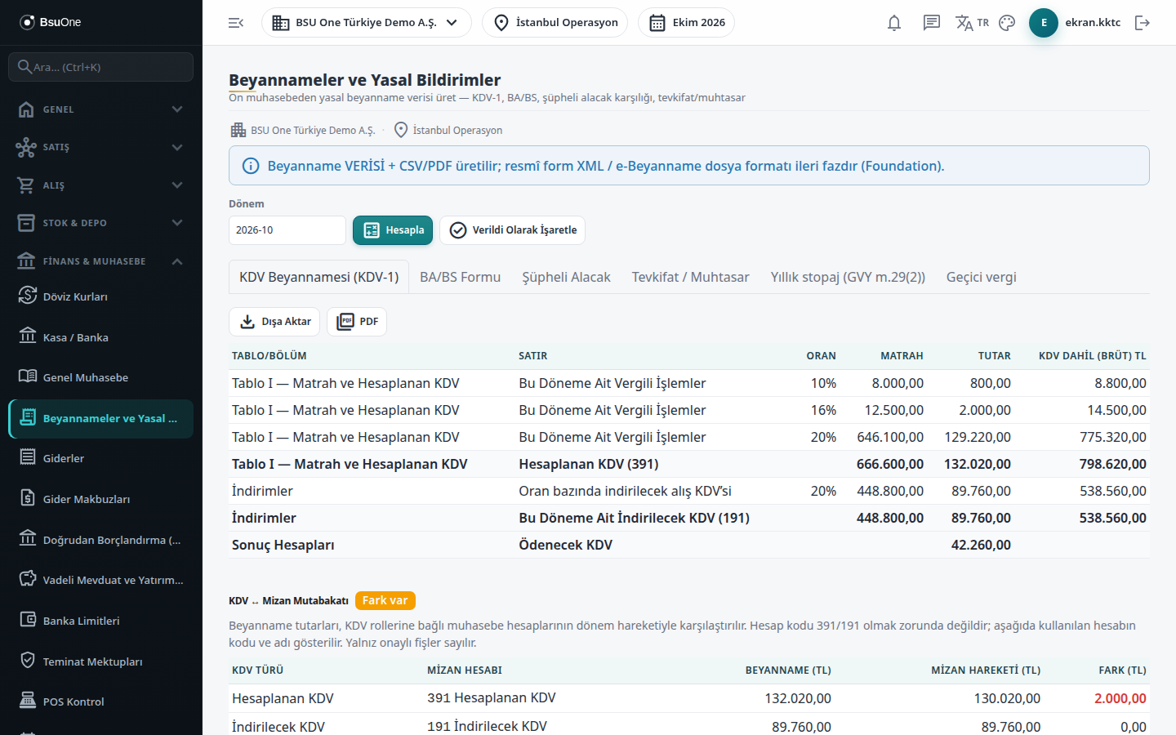Viewport: 1176px width, 735px height.
Task: Click the Ara search box
Action: tap(101, 67)
